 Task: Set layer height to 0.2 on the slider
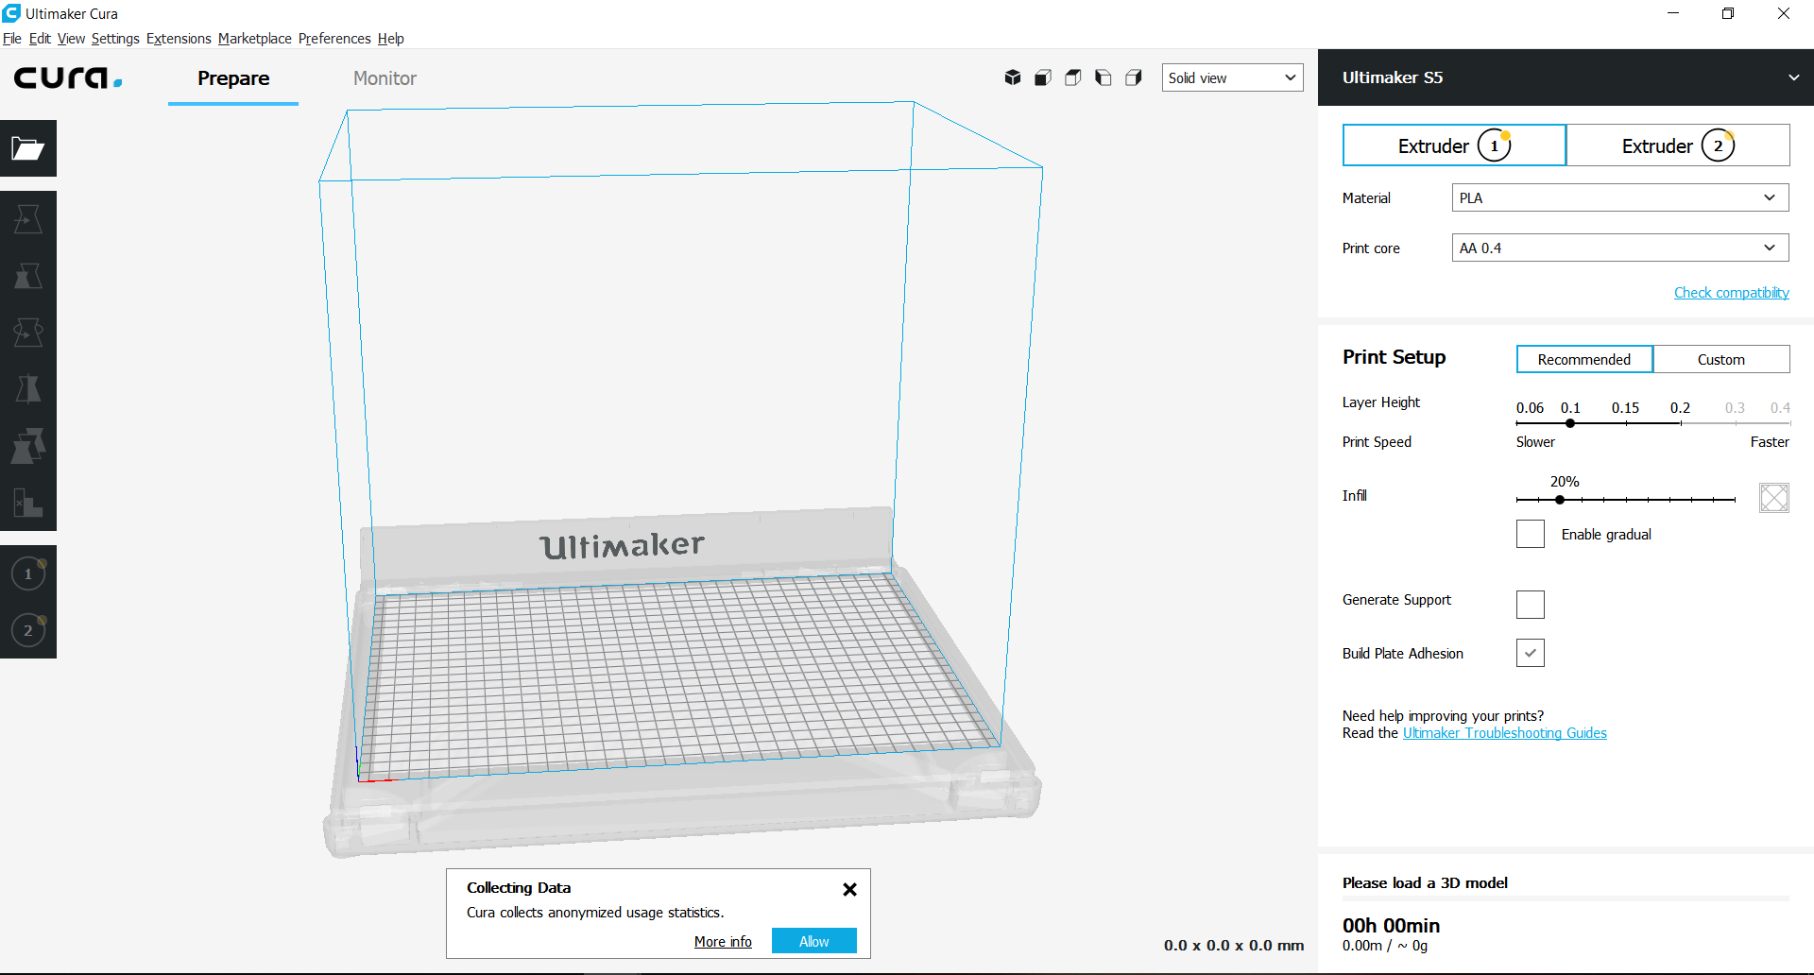pos(1681,423)
